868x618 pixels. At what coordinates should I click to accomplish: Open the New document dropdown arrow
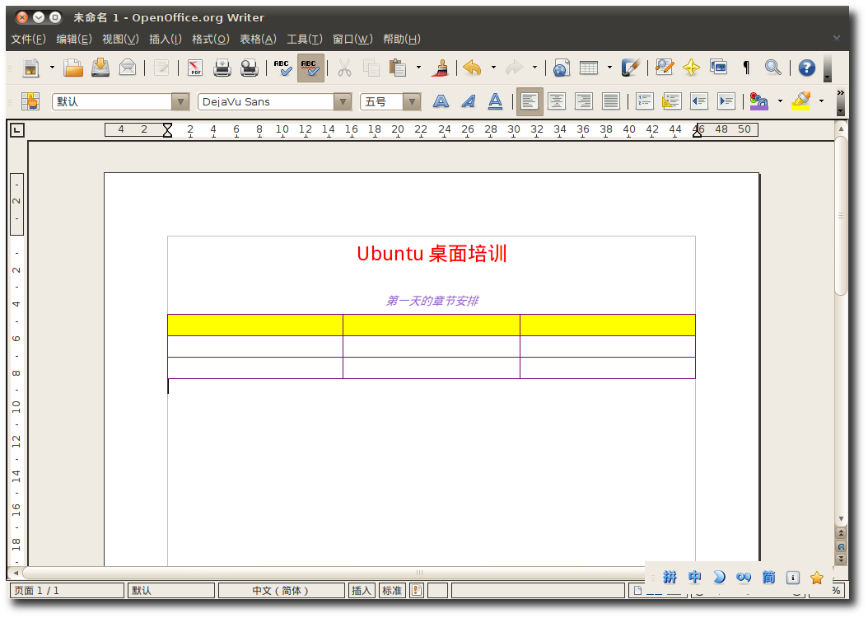(52, 68)
